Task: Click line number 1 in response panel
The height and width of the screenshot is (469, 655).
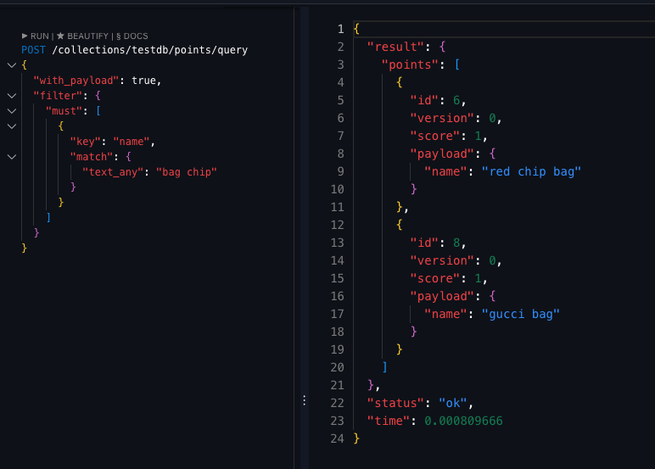Action: (340, 29)
